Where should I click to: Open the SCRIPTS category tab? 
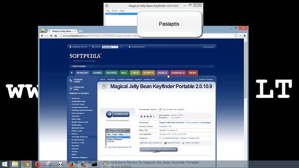[149, 73]
